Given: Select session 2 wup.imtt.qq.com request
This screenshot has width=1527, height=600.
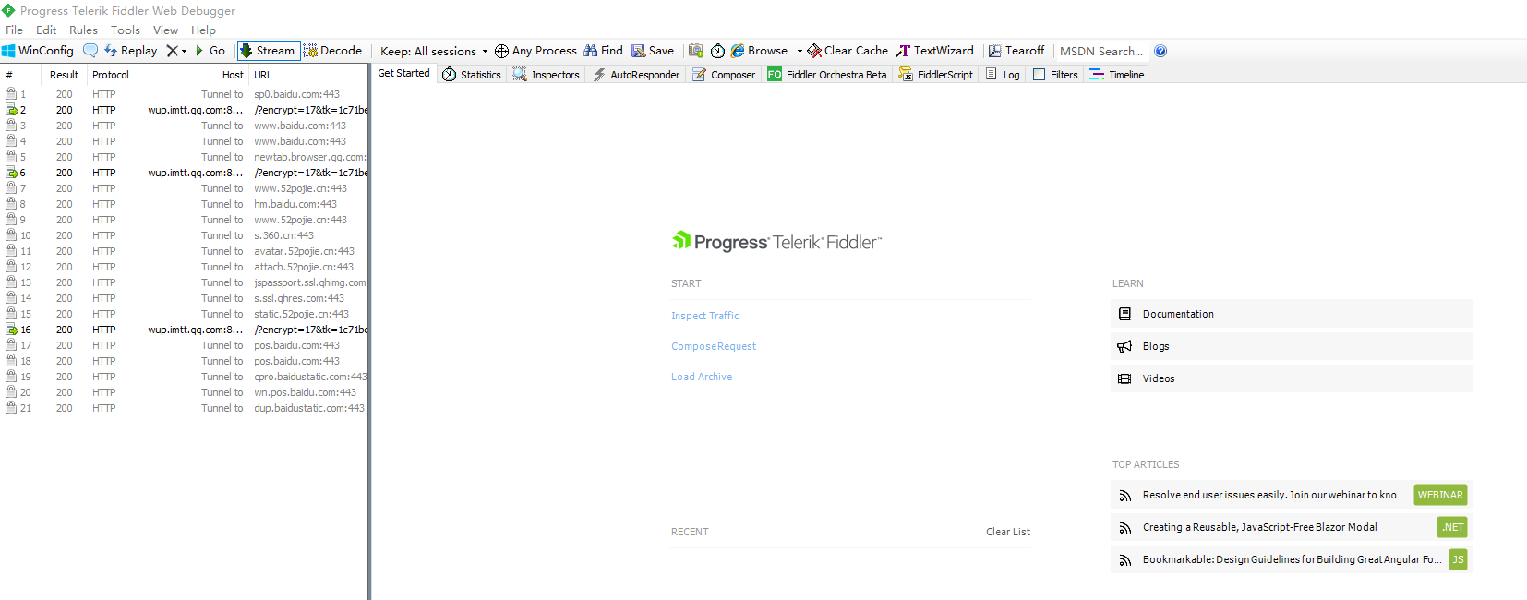Looking at the screenshot, I should (185, 110).
